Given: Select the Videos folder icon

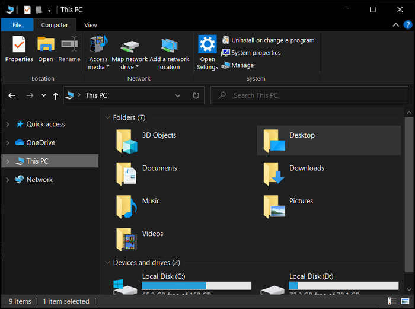Looking at the screenshot, I should [x=126, y=240].
